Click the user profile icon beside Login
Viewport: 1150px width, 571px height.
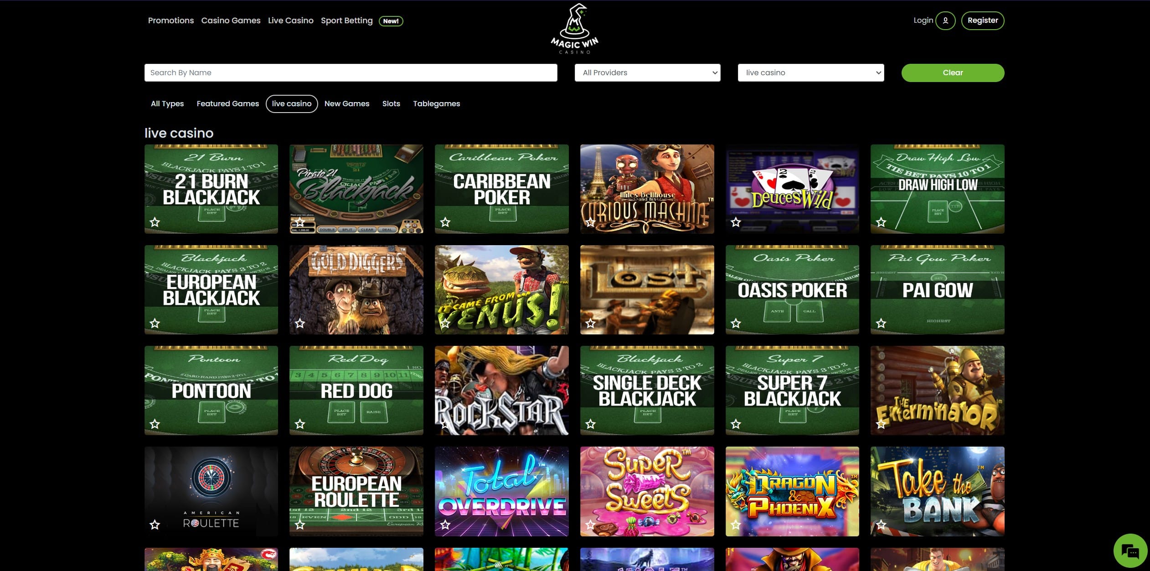(945, 21)
